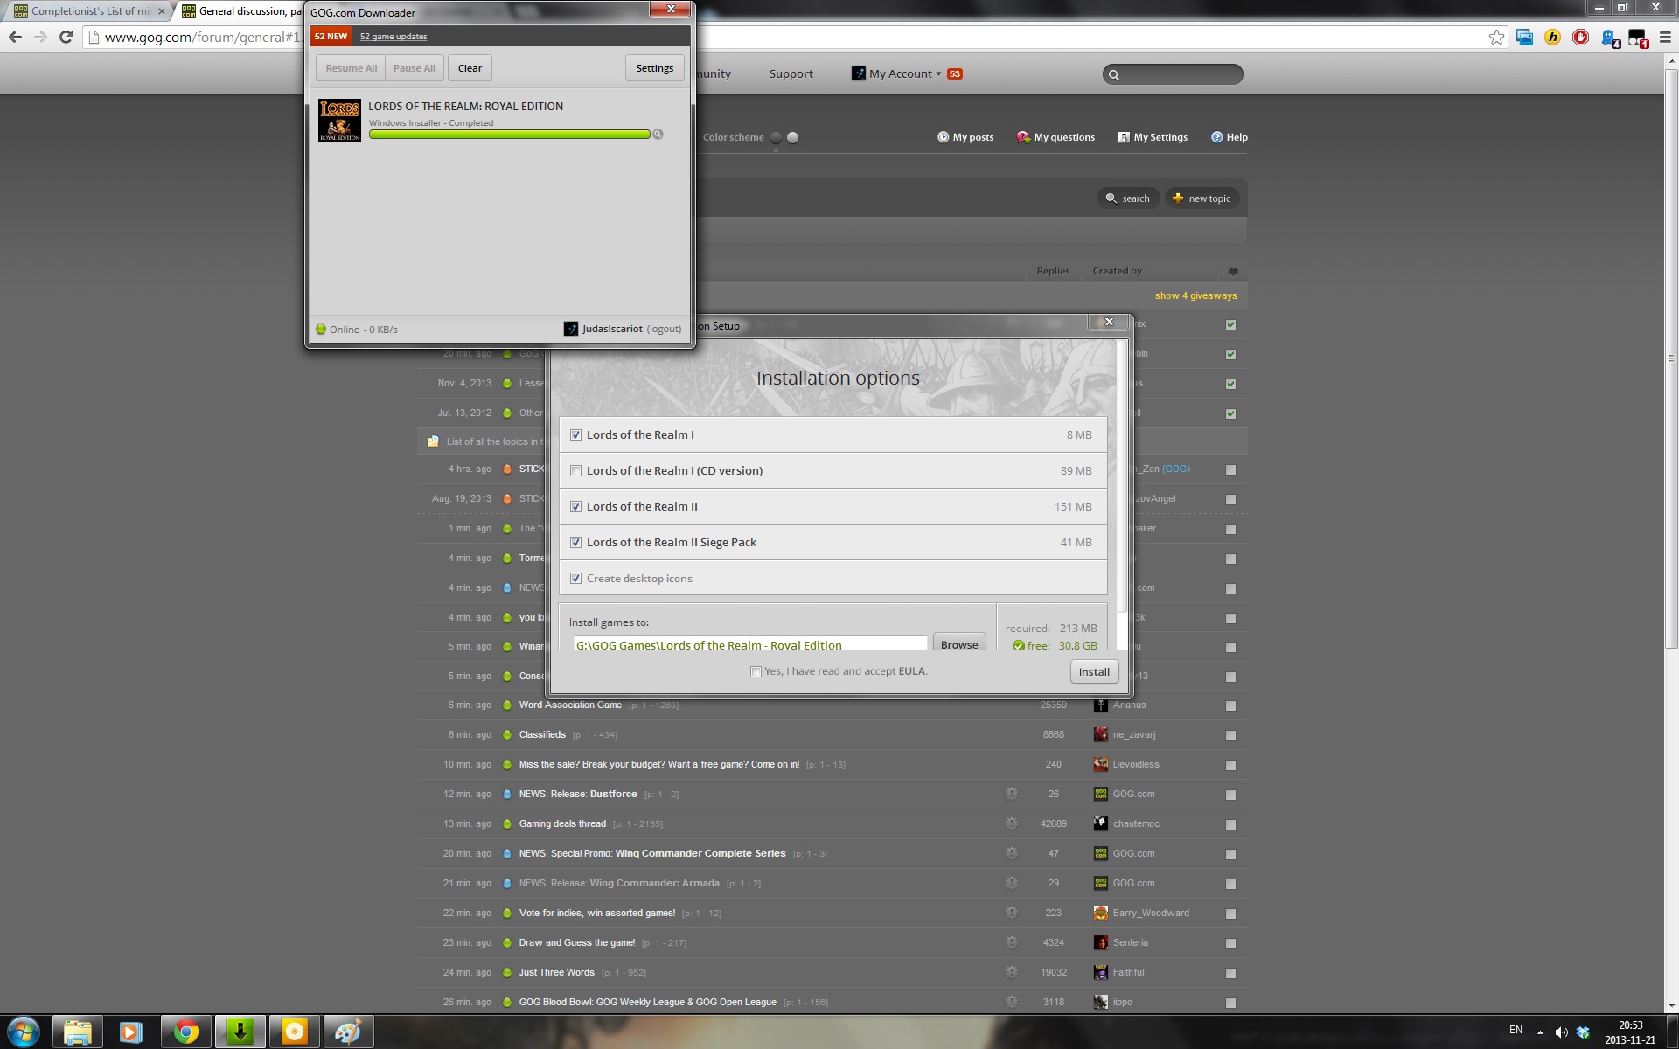Open Downloader Settings

[654, 68]
